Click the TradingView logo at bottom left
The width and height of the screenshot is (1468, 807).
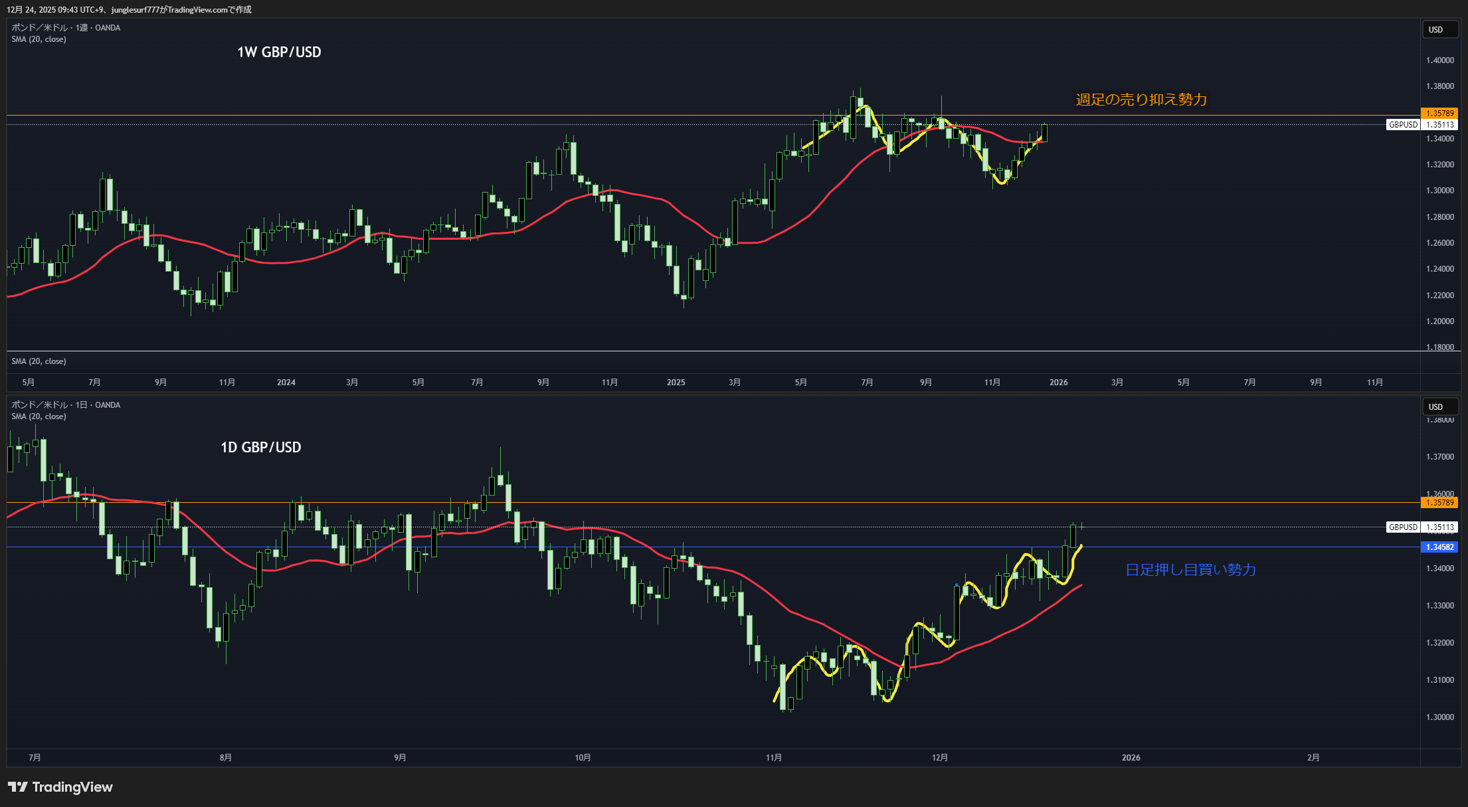[x=60, y=787]
